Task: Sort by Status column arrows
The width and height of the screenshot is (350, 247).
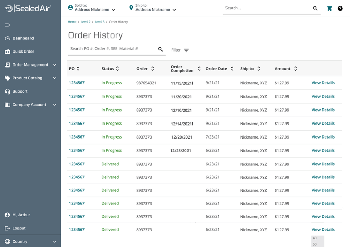Action: [x=117, y=69]
